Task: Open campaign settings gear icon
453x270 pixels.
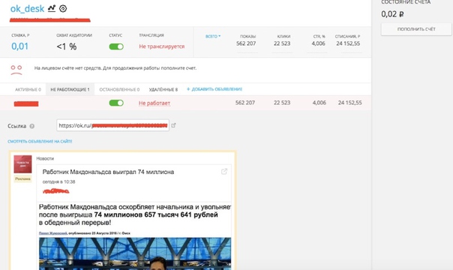Action: coord(63,9)
